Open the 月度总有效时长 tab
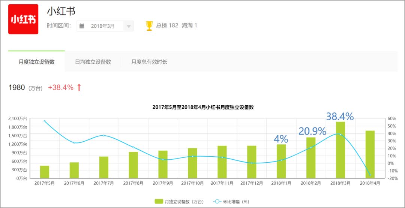 (x=149, y=62)
